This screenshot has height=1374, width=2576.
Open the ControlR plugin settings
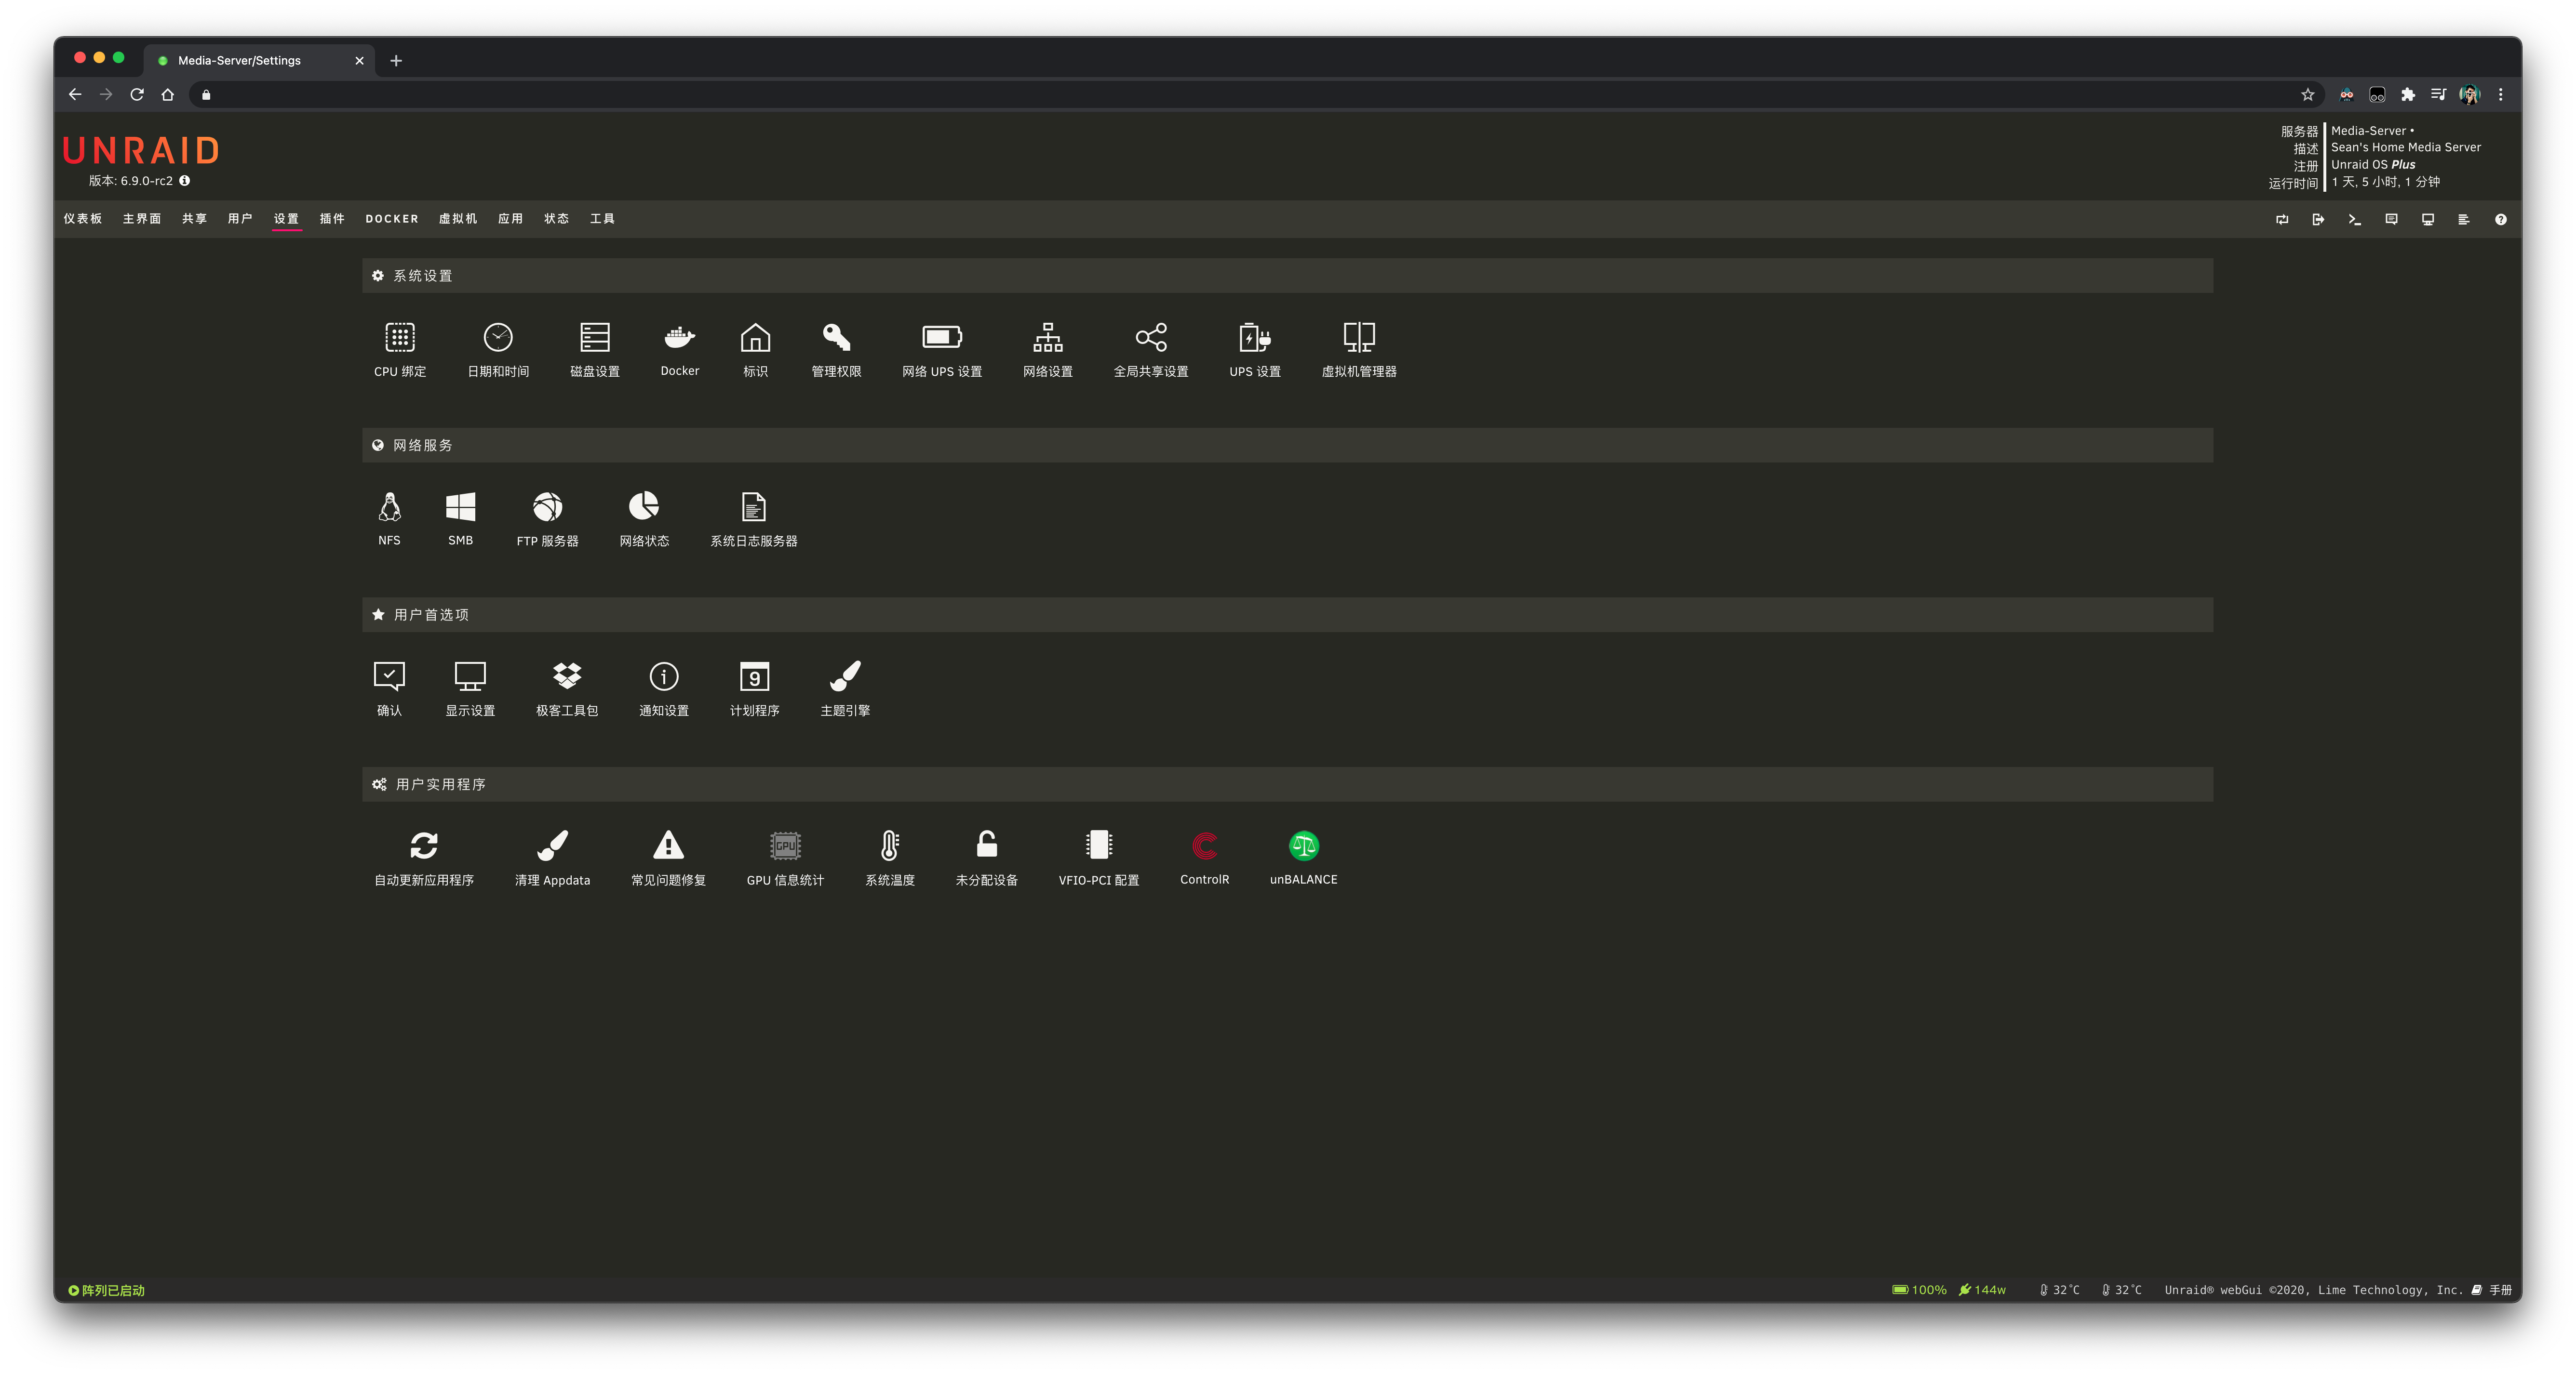pyautogui.click(x=1204, y=846)
